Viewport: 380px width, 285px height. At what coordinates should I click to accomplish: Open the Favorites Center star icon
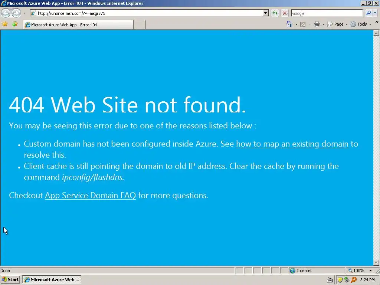click(4, 24)
